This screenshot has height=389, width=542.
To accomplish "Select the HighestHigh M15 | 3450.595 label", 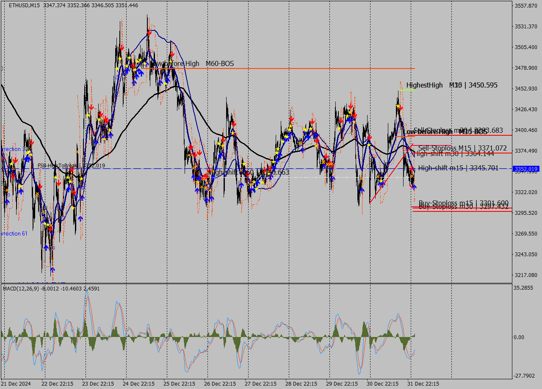I will 452,85.
